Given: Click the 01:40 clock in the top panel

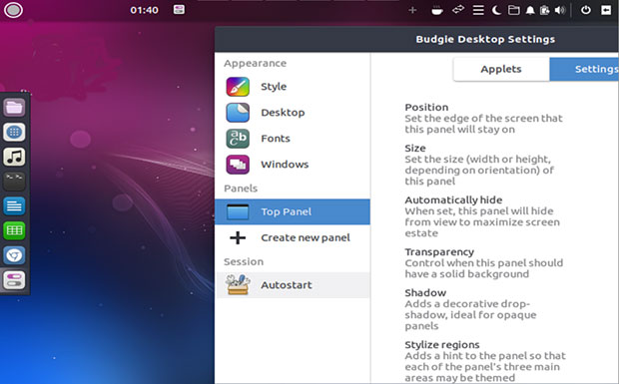Looking at the screenshot, I should (x=144, y=10).
